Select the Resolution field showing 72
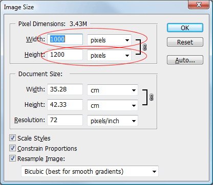 (65, 120)
